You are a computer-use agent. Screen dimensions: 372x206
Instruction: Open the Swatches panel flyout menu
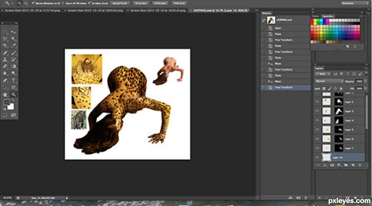[x=361, y=16]
